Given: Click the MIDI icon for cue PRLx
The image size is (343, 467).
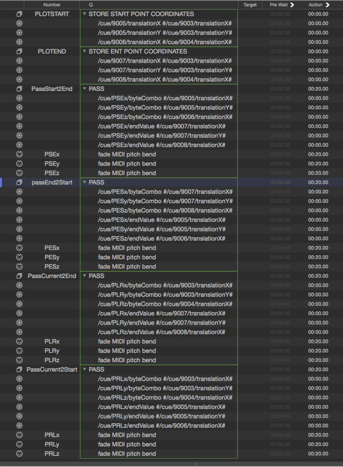Looking at the screenshot, I should click(19, 435).
